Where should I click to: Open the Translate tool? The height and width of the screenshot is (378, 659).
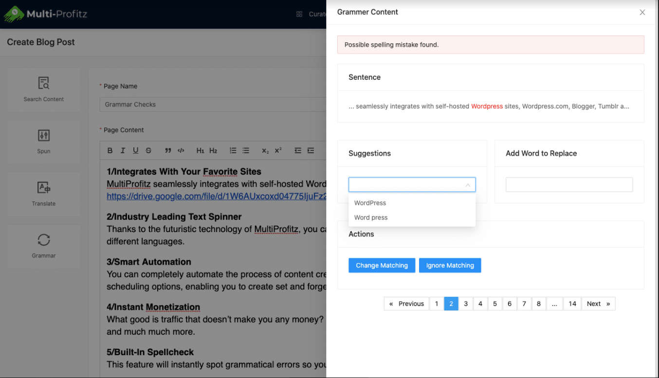[44, 194]
